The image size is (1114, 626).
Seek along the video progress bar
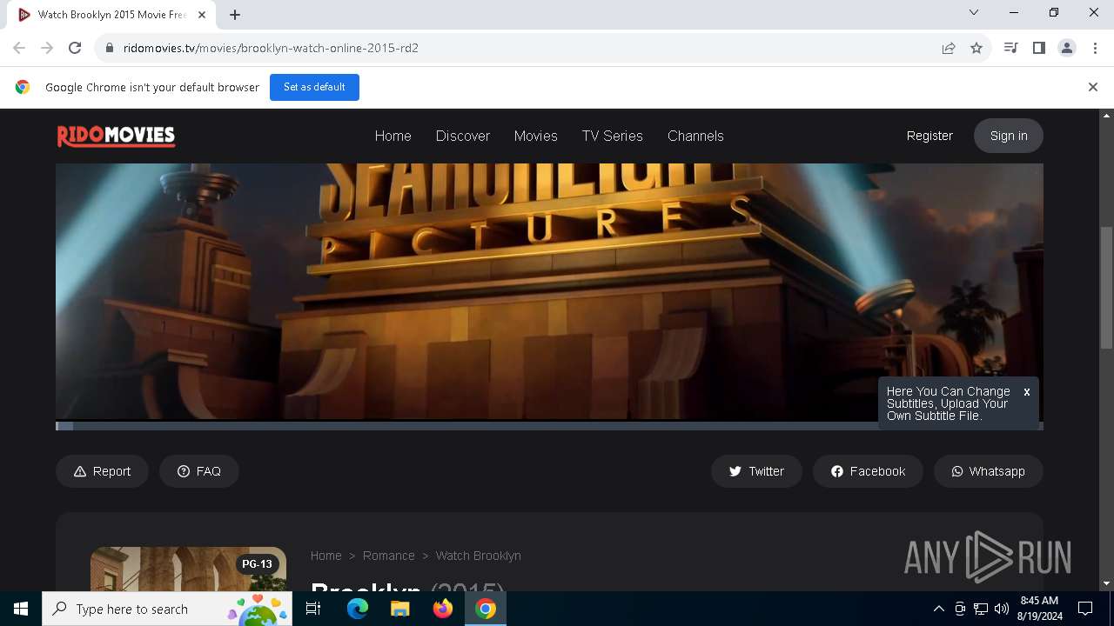549,426
